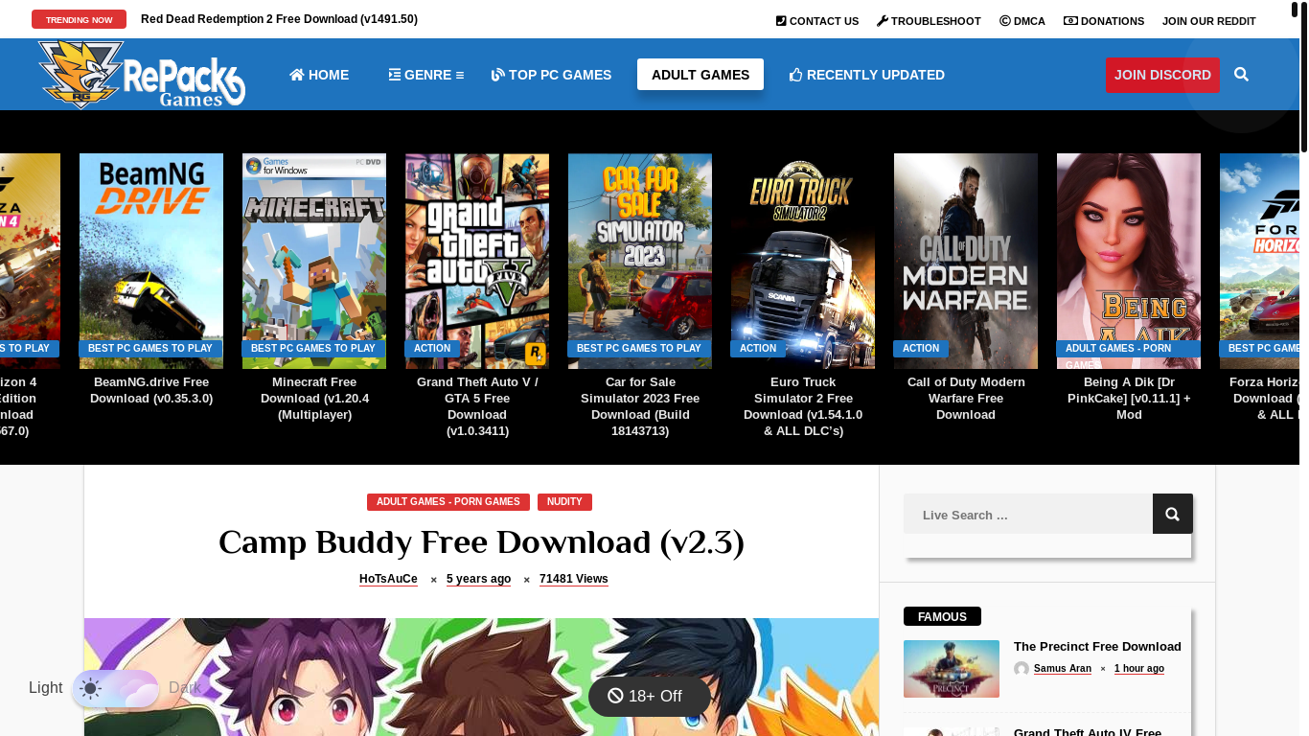Click Action tag on Call of Duty card

pos(921,349)
